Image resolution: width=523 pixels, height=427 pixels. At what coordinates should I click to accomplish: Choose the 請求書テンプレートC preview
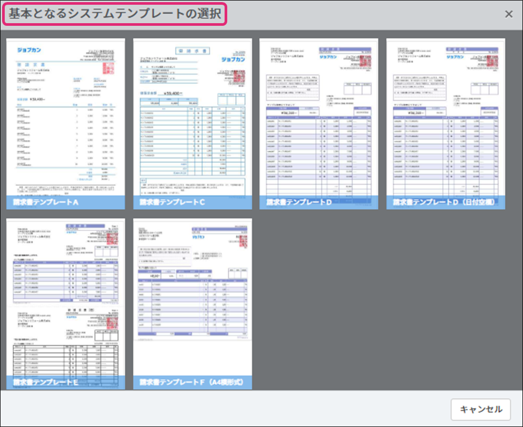pos(192,118)
